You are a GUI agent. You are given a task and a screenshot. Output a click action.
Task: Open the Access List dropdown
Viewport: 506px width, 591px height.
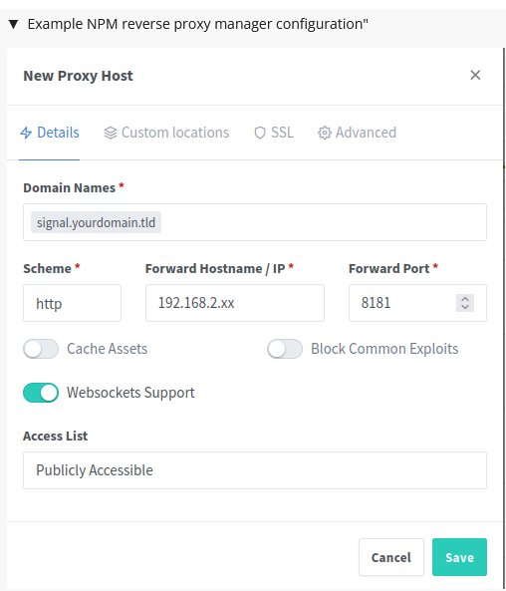click(255, 470)
